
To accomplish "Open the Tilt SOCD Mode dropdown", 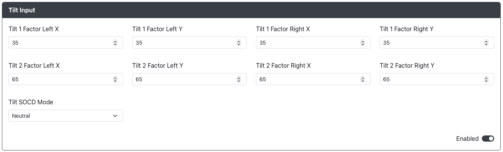I will click(x=66, y=116).
